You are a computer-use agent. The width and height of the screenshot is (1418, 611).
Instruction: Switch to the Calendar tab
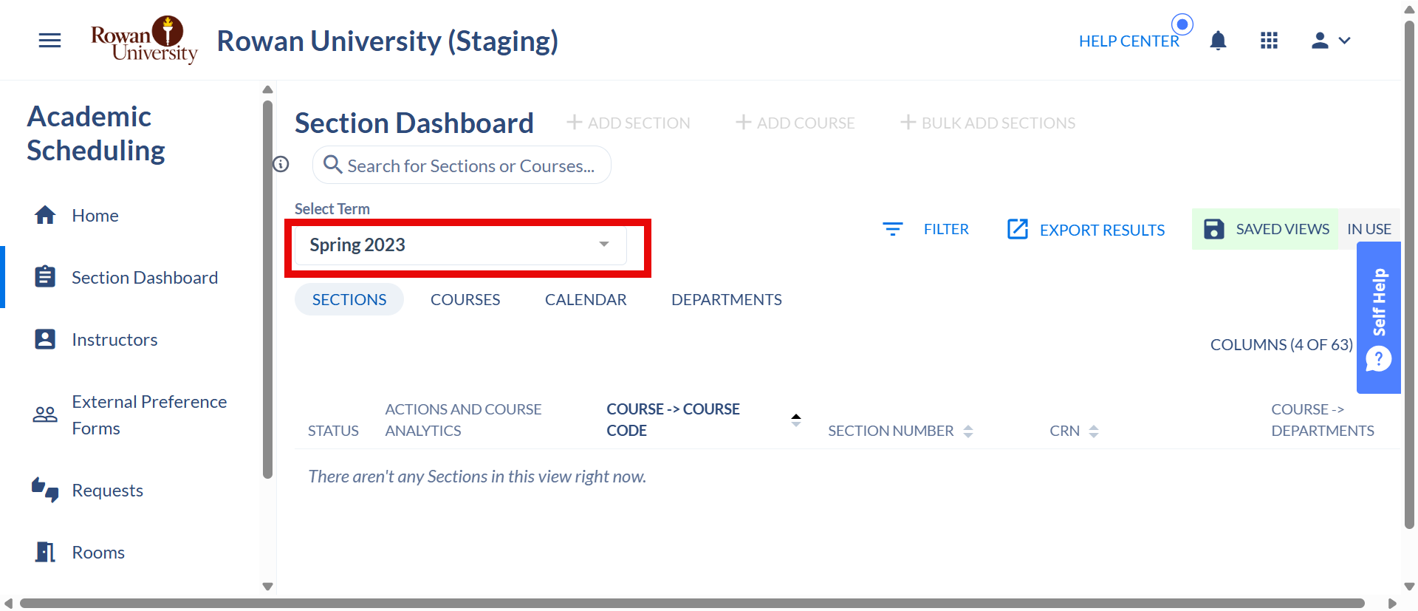(586, 300)
